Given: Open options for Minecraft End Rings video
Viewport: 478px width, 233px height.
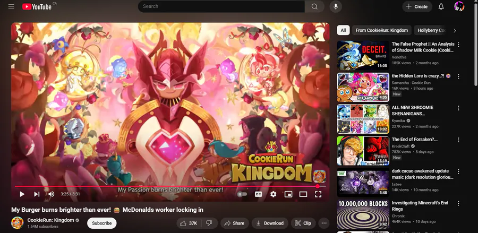Looking at the screenshot, I should click(458, 203).
